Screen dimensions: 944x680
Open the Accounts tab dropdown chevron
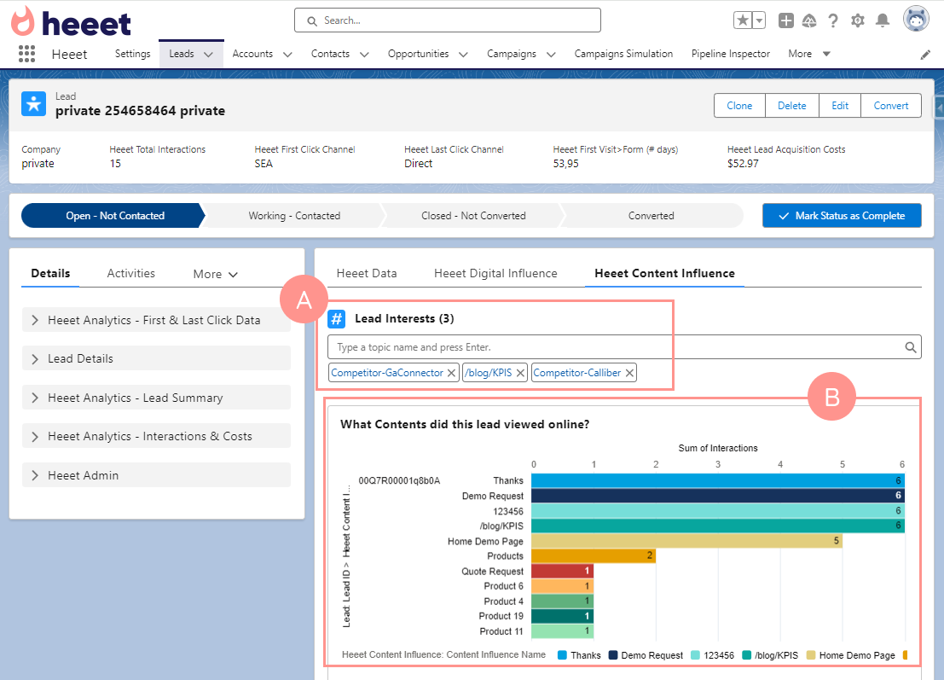click(287, 55)
